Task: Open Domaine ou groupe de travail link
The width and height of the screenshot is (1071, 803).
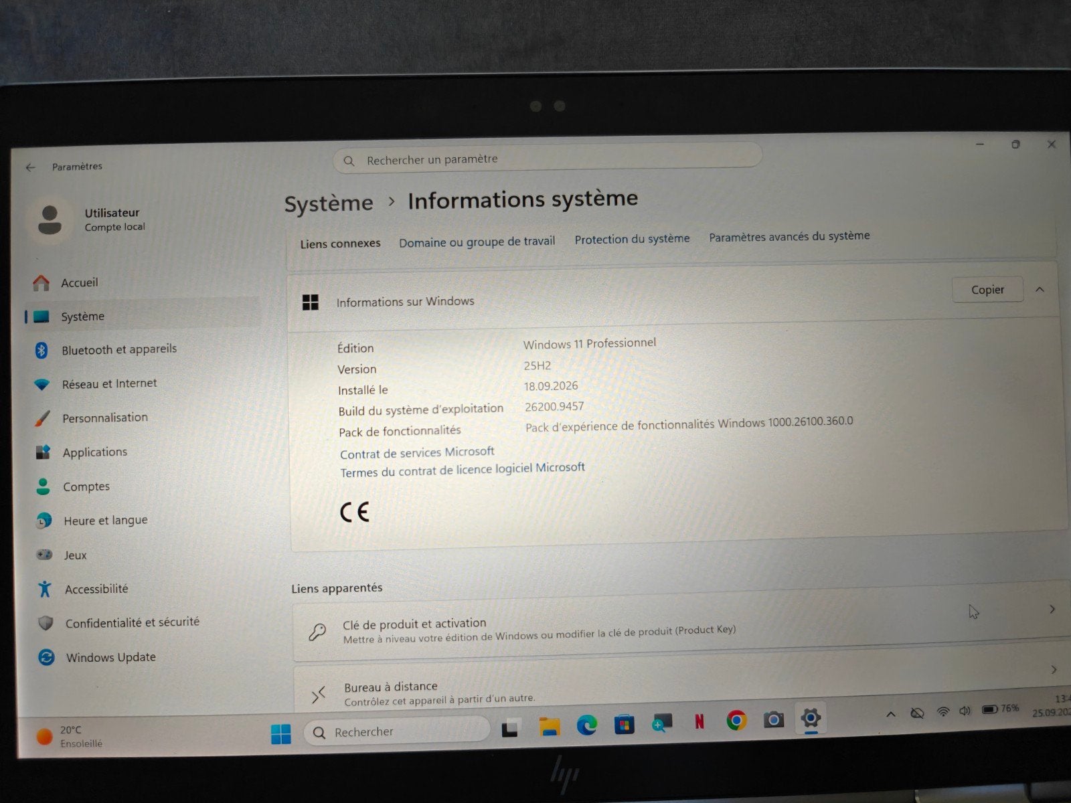Action: (x=477, y=242)
